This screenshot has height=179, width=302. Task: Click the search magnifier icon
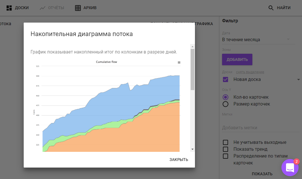[x=271, y=8]
